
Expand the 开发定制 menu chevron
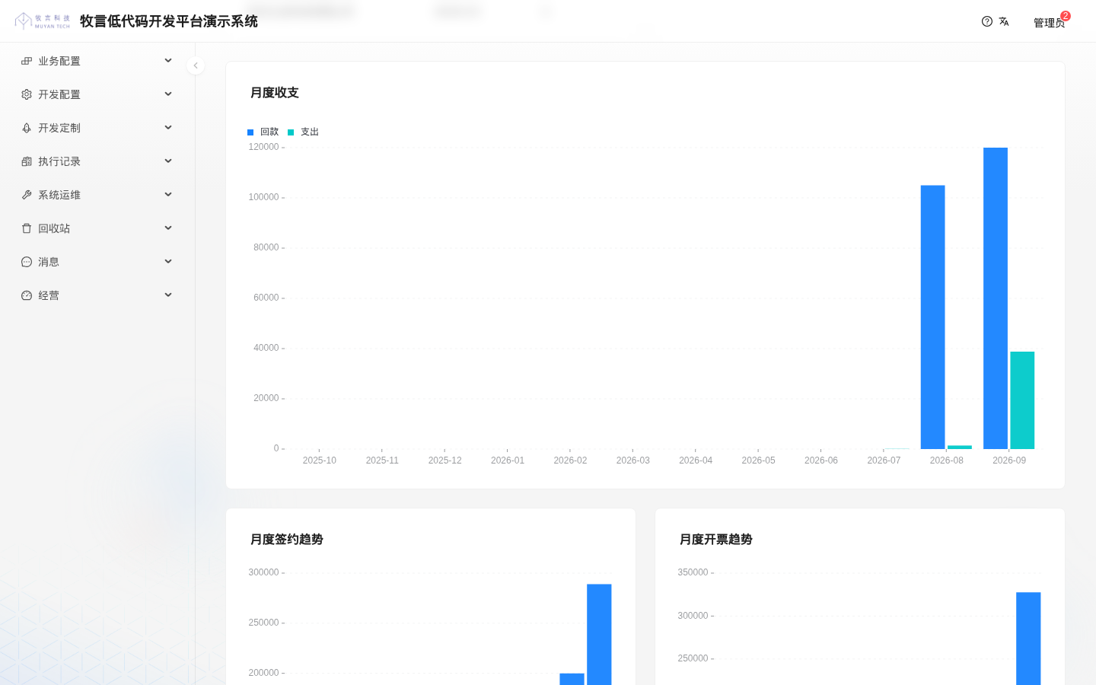(x=168, y=128)
